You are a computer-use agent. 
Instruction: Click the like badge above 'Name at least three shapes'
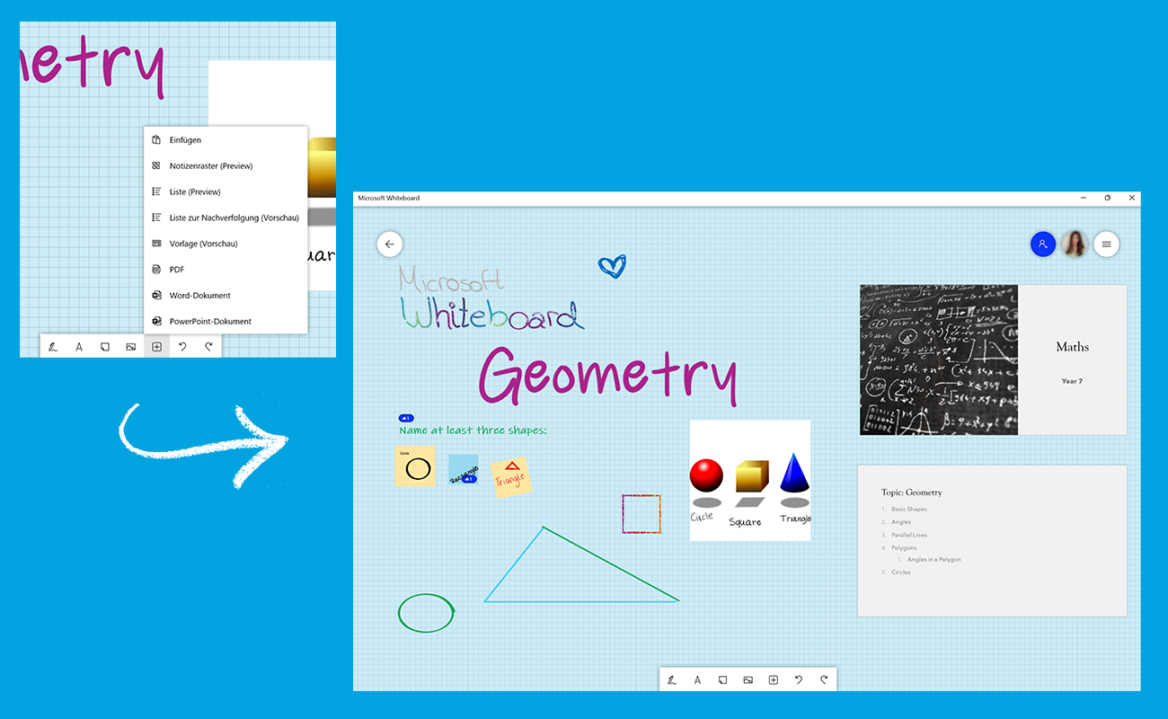(406, 418)
